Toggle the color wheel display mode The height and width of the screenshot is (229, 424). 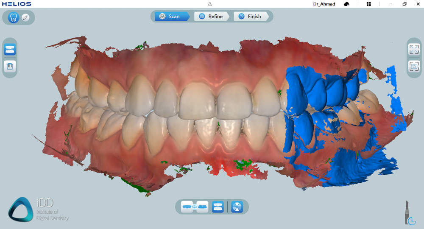pyautogui.click(x=237, y=207)
